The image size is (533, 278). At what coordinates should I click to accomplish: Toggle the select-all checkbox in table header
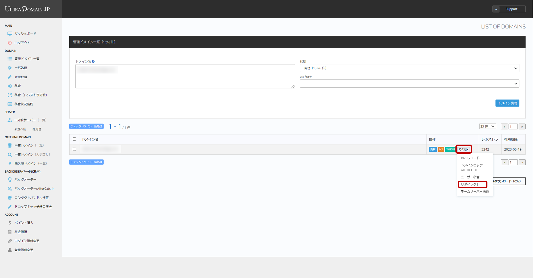(x=74, y=139)
